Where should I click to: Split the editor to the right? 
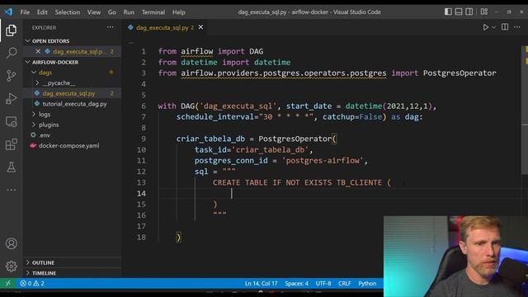coord(505,27)
